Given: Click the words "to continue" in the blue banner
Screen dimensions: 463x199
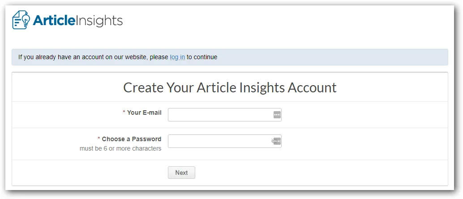Looking at the screenshot, I should coord(201,57).
